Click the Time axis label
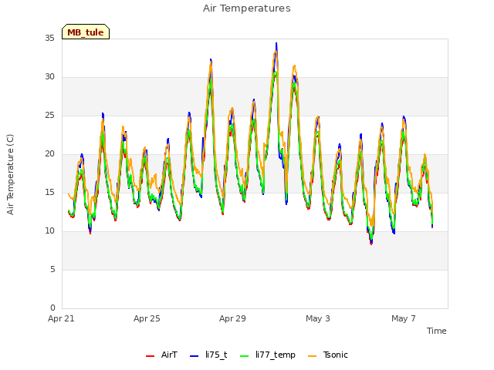 pos(437,331)
